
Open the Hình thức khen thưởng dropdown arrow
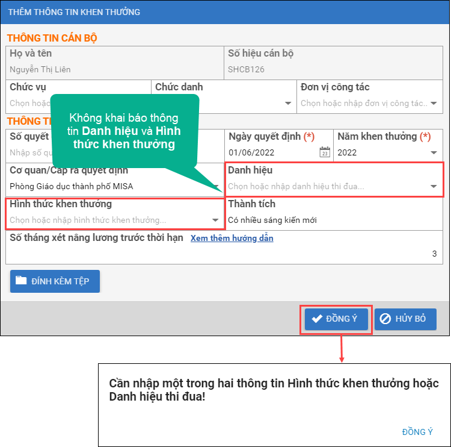215,220
